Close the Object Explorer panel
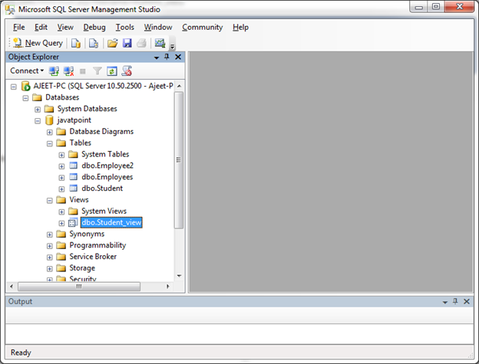This screenshot has height=364, width=479. tap(178, 57)
